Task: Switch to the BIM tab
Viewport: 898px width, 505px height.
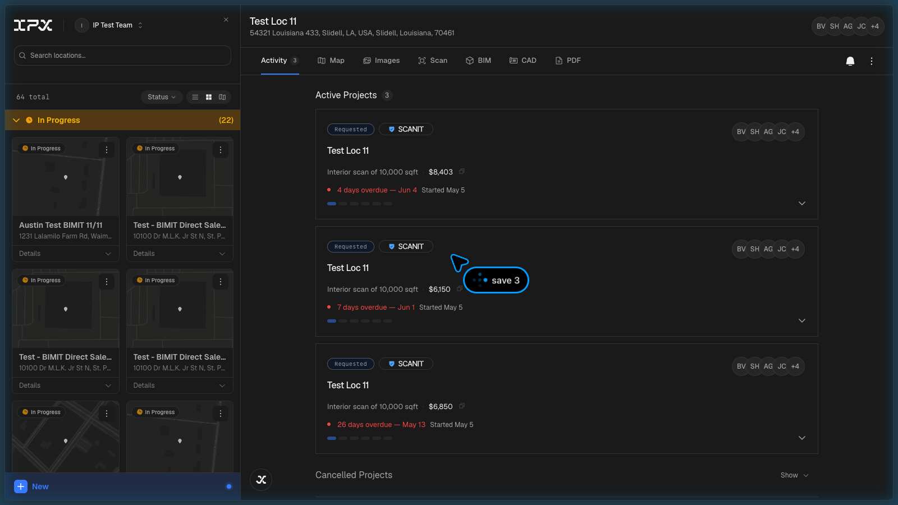Action: click(x=478, y=61)
